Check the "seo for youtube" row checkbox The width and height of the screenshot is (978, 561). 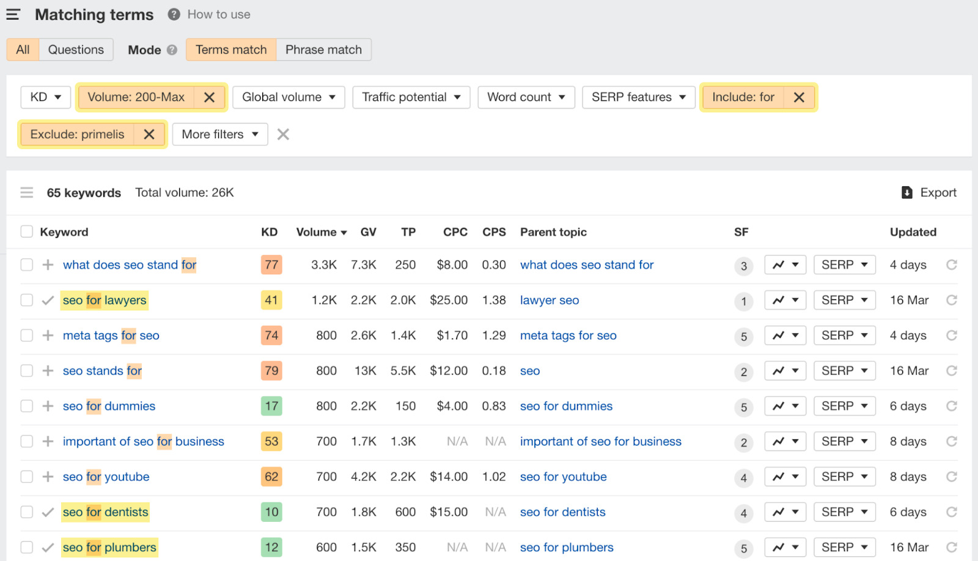click(x=26, y=477)
